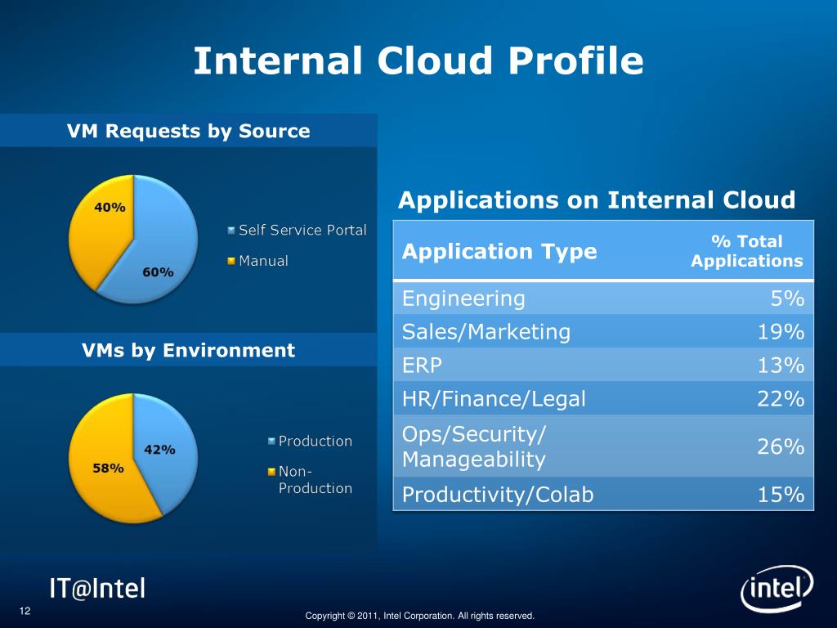
Task: Select the Manual legend marker
Action: point(231,261)
